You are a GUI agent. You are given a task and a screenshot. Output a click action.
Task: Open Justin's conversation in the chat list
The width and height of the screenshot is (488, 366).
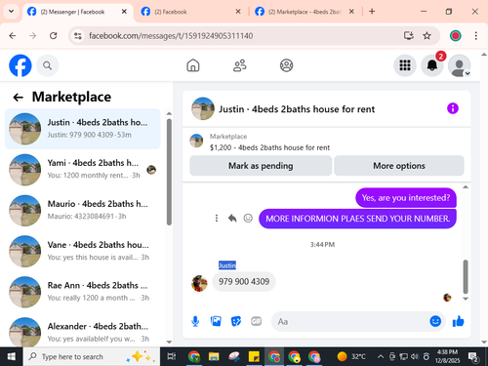click(83, 129)
